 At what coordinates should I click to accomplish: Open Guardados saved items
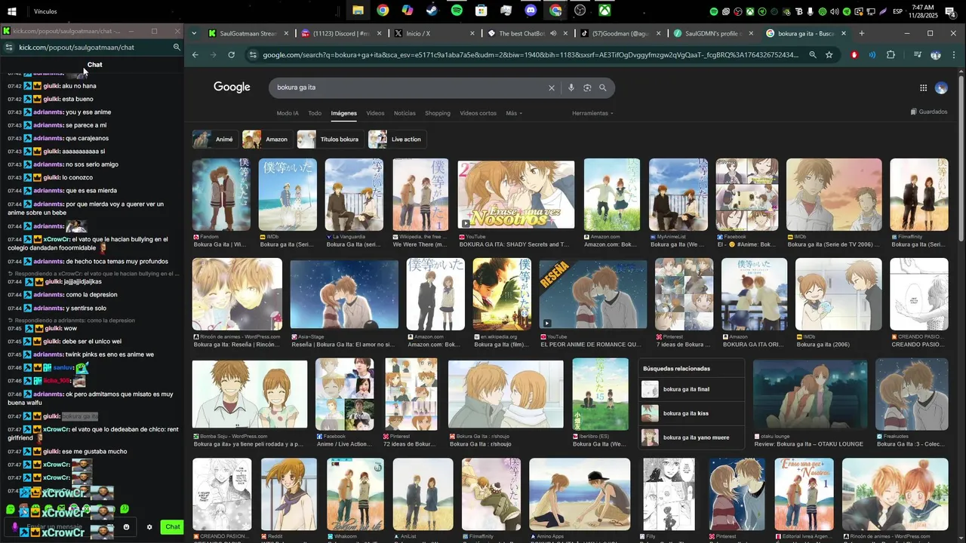point(929,112)
